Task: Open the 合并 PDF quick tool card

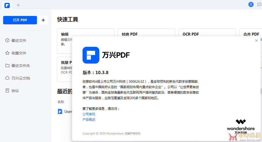Action: click(x=251, y=32)
